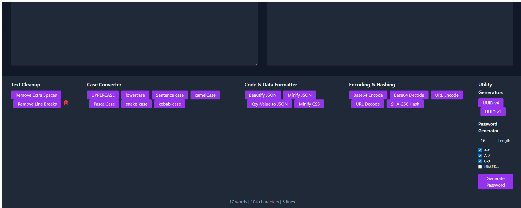Click the Text Cleanup heading
521x208 pixels.
point(26,85)
